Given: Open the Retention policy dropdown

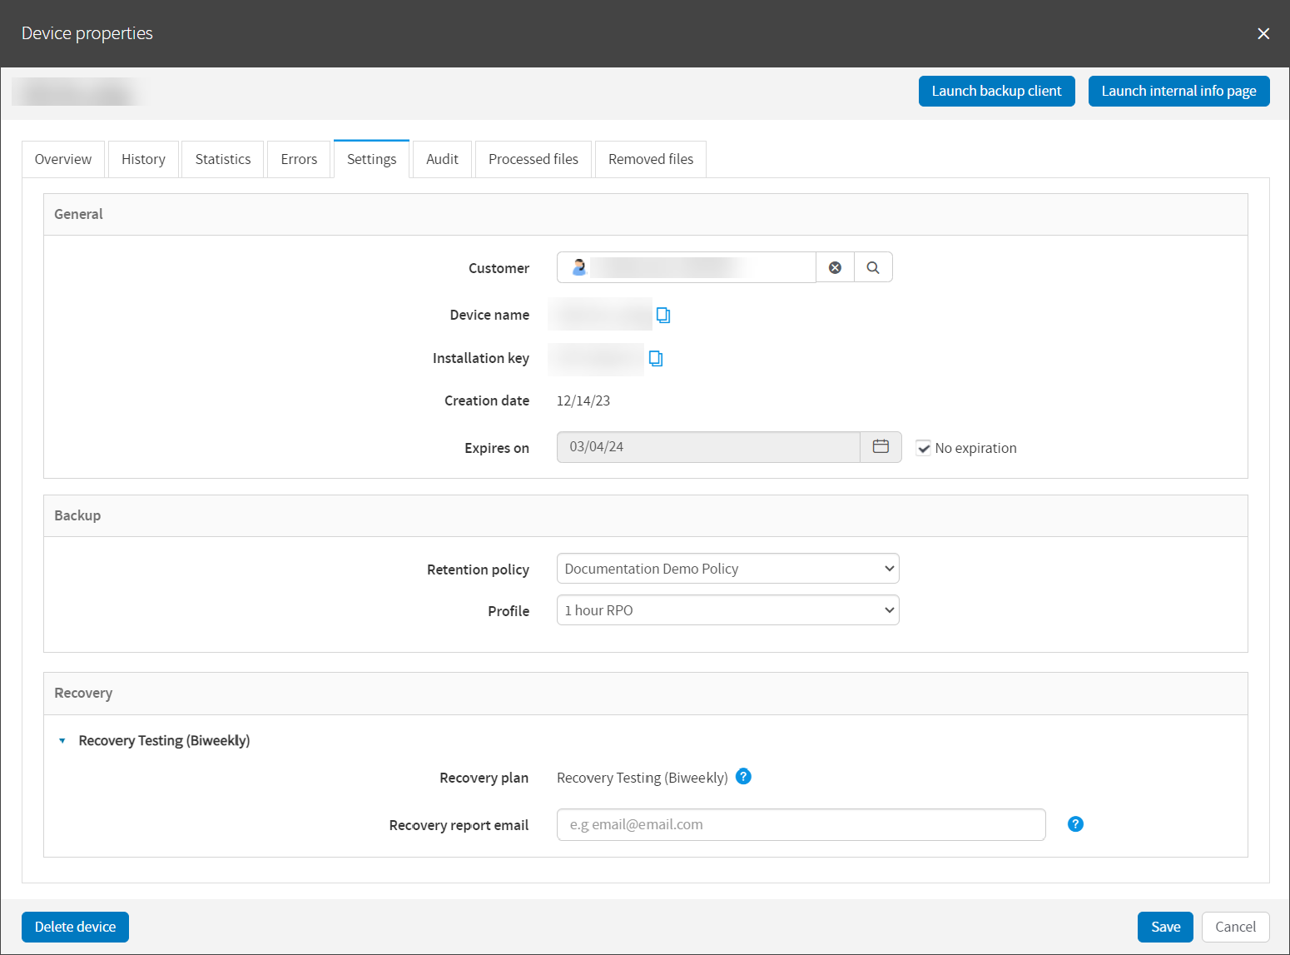Looking at the screenshot, I should (x=727, y=569).
